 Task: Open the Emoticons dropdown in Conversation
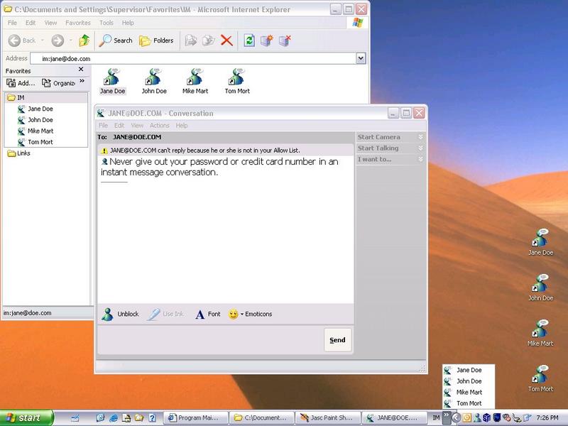(x=251, y=314)
